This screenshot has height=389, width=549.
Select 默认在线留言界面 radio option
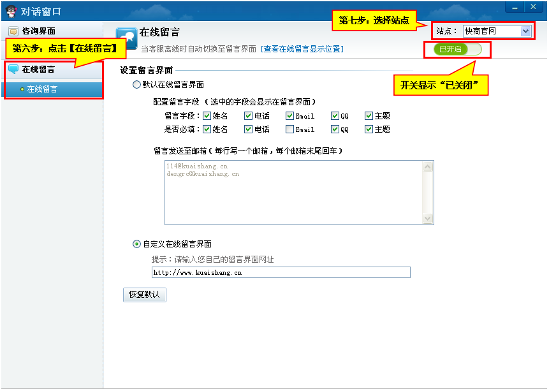[136, 84]
